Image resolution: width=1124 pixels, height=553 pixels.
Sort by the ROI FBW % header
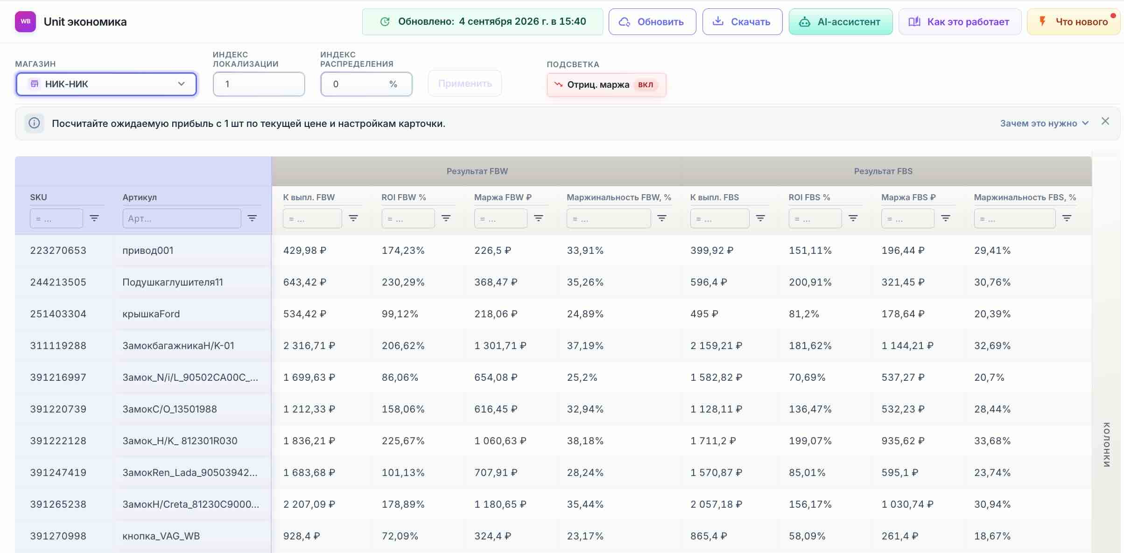(x=404, y=197)
